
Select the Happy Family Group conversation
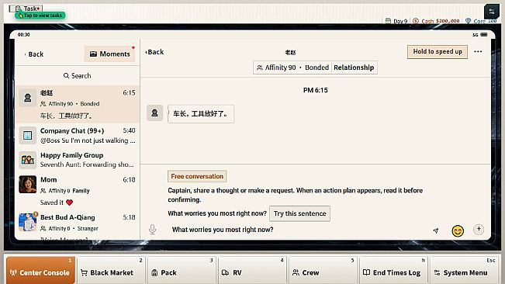click(x=78, y=160)
